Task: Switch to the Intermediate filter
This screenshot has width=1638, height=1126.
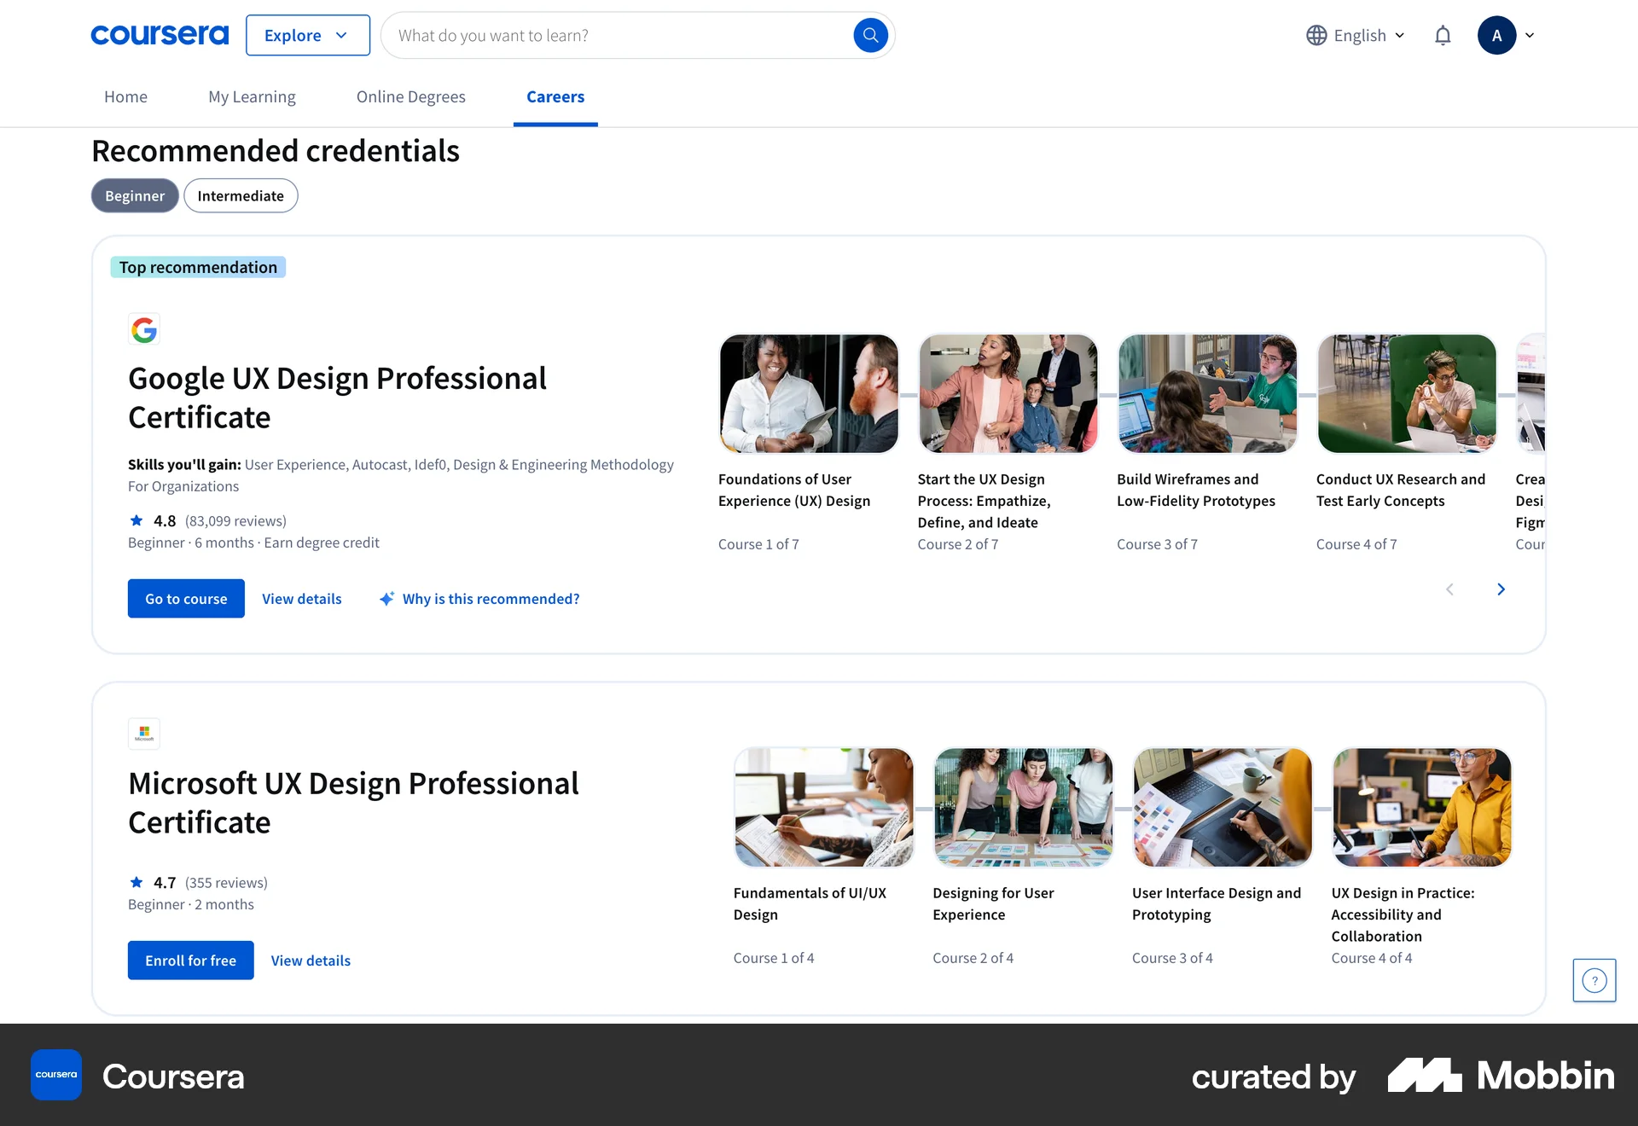Action: tap(241, 195)
